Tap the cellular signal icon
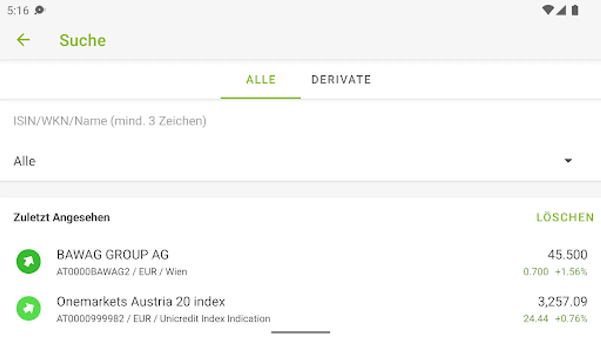The height and width of the screenshot is (338, 601). [x=561, y=10]
